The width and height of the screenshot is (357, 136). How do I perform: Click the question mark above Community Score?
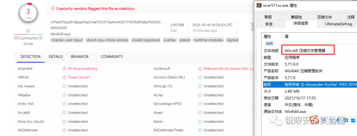[28, 31]
